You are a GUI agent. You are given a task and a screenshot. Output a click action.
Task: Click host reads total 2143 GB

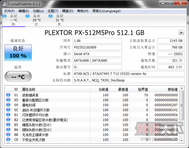[171, 41]
